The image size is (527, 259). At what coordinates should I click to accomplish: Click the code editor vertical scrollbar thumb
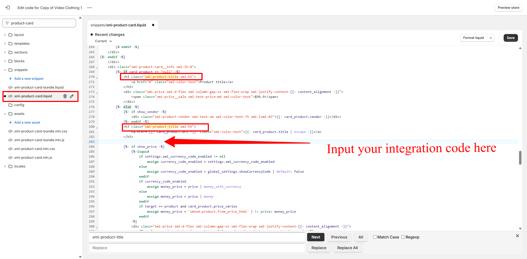click(520, 158)
